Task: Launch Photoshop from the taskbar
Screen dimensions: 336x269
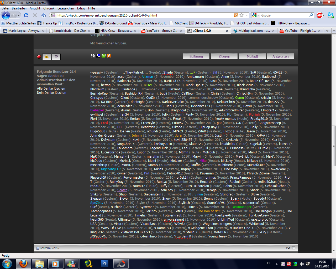Action: point(105,263)
